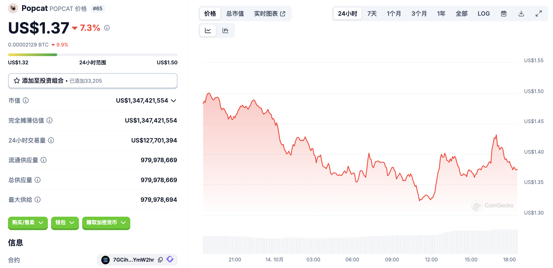Open the 购买/售卖 dropdown
The width and height of the screenshot is (553, 268).
[28, 223]
